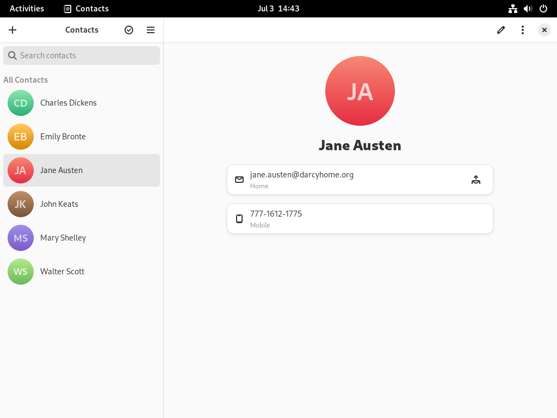This screenshot has height=418, width=557.
Task: Click the MS avatar of Mary Shelley
Action: [21, 238]
